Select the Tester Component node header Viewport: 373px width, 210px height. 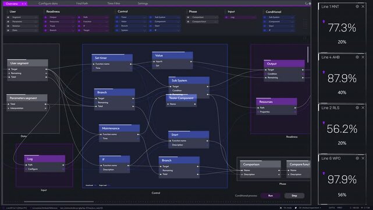[x=182, y=98]
